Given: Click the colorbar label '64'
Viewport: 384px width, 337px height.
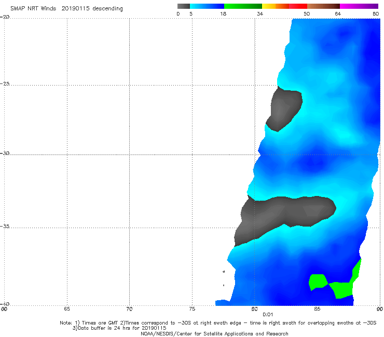Looking at the screenshot, I should 338,13.
